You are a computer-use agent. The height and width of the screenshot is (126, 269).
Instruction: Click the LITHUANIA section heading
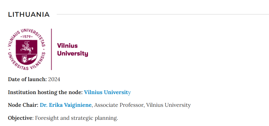coord(29,15)
